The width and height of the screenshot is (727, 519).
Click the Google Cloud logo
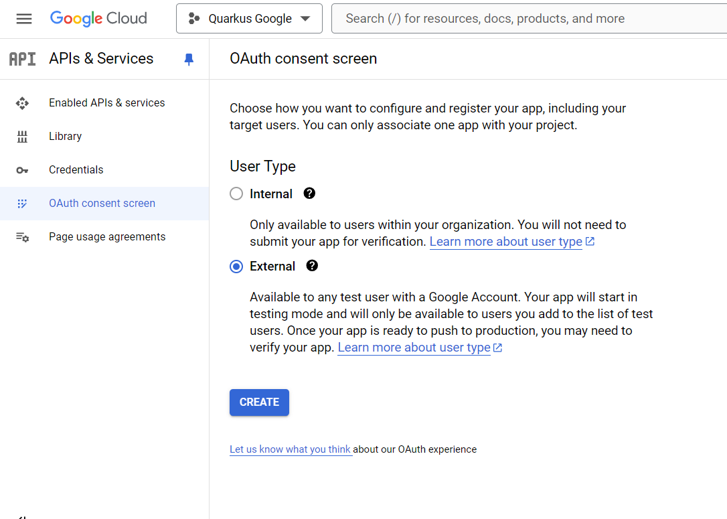coord(98,19)
